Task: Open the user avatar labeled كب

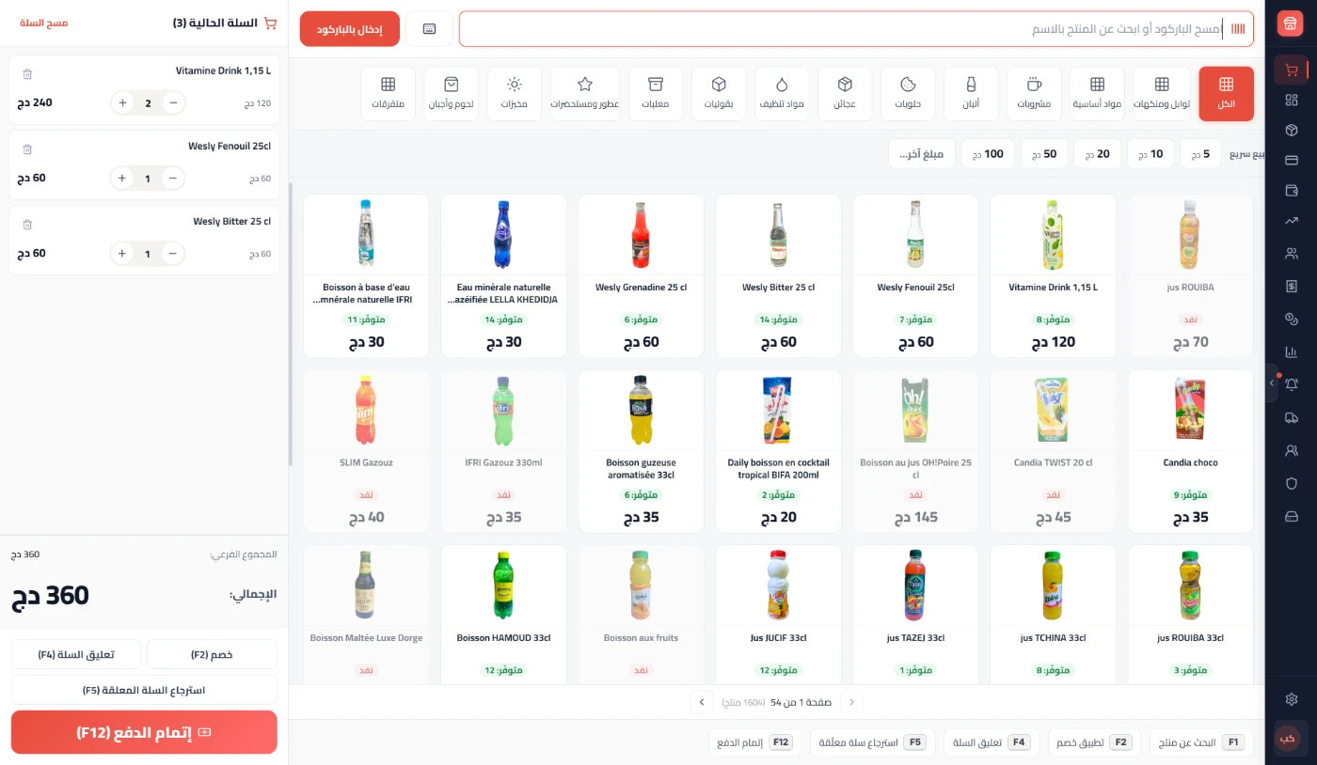Action: (1288, 739)
